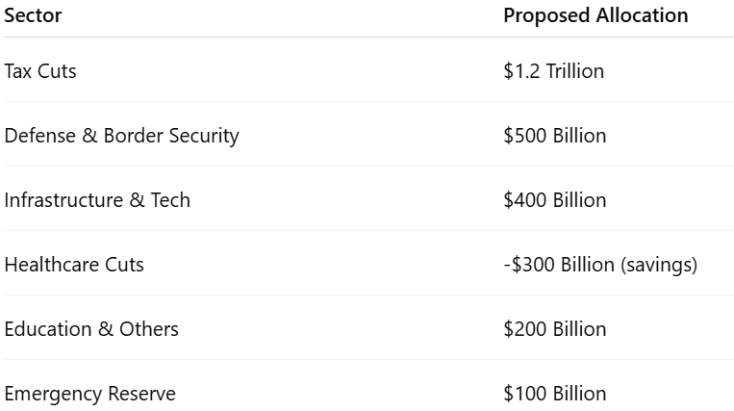Select the Emergency Reserve sector cell

coord(89,394)
